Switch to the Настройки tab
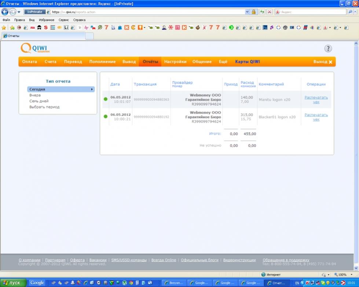Viewport: 359px width, 287px height. tap(175, 62)
